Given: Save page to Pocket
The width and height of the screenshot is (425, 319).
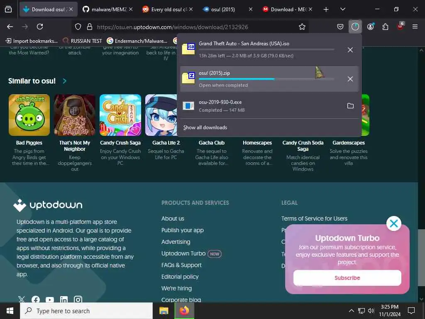Looking at the screenshot, I should (x=340, y=27).
